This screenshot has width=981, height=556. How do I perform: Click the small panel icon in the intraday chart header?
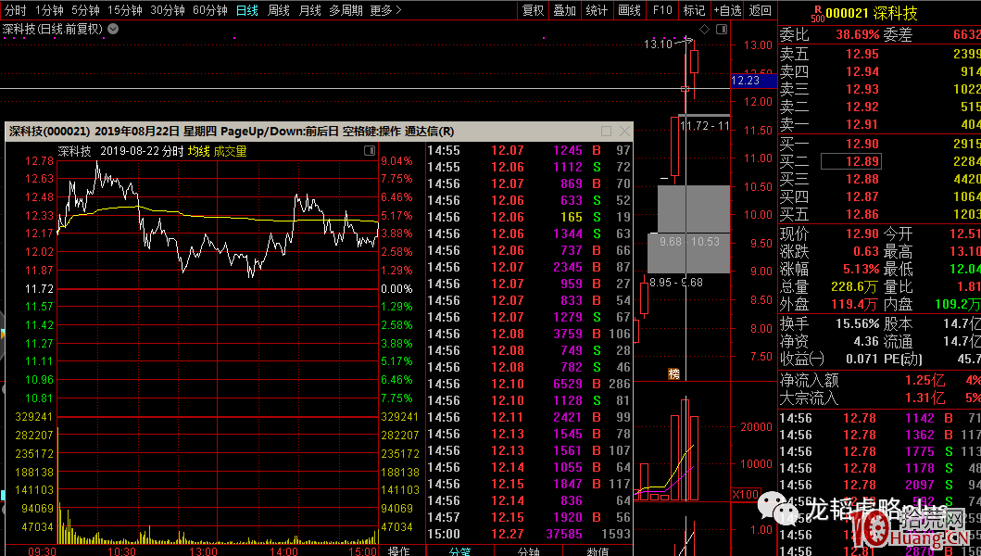coord(370,151)
